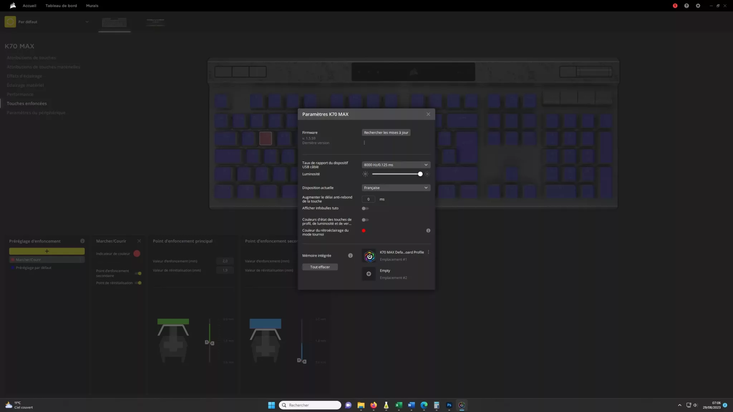Viewport: 733px width, 412px height.
Task: Click the red tournament backlight color swatch
Action: [x=364, y=231]
